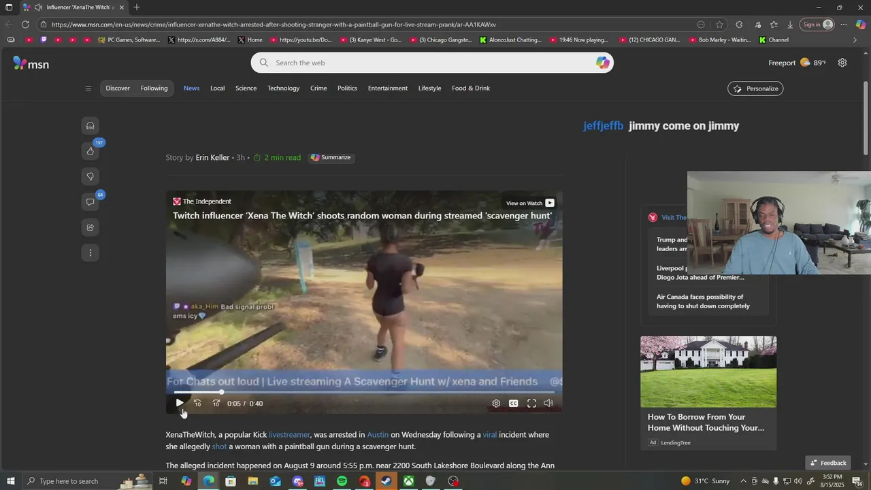Dislike the article with thumbs down
The image size is (871, 490).
pos(90,177)
